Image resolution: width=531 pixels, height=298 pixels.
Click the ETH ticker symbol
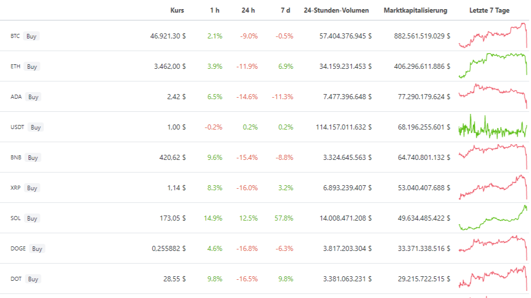(x=16, y=66)
